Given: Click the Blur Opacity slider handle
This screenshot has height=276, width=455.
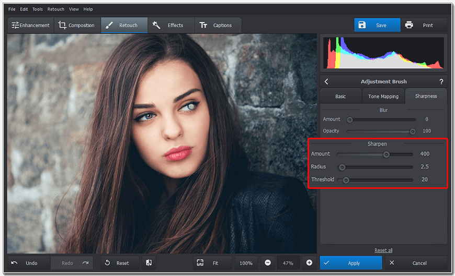Looking at the screenshot, I should (x=412, y=131).
